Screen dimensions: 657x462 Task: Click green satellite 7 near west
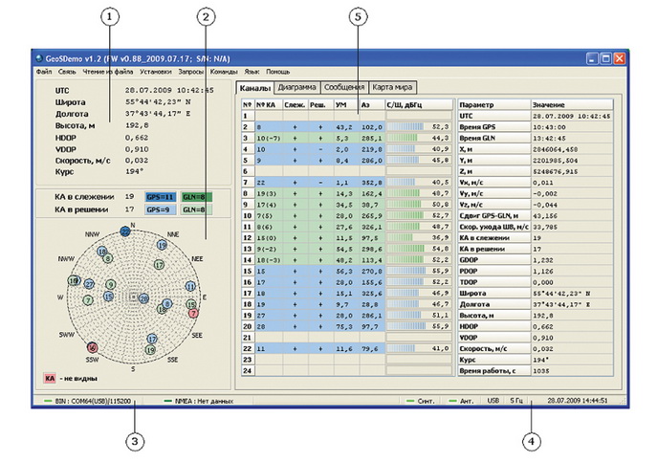click(x=88, y=300)
